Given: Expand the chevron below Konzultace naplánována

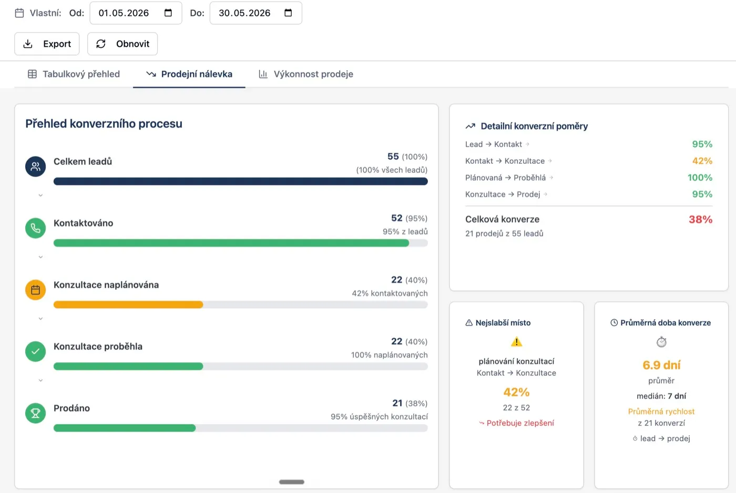Looking at the screenshot, I should 40,319.
